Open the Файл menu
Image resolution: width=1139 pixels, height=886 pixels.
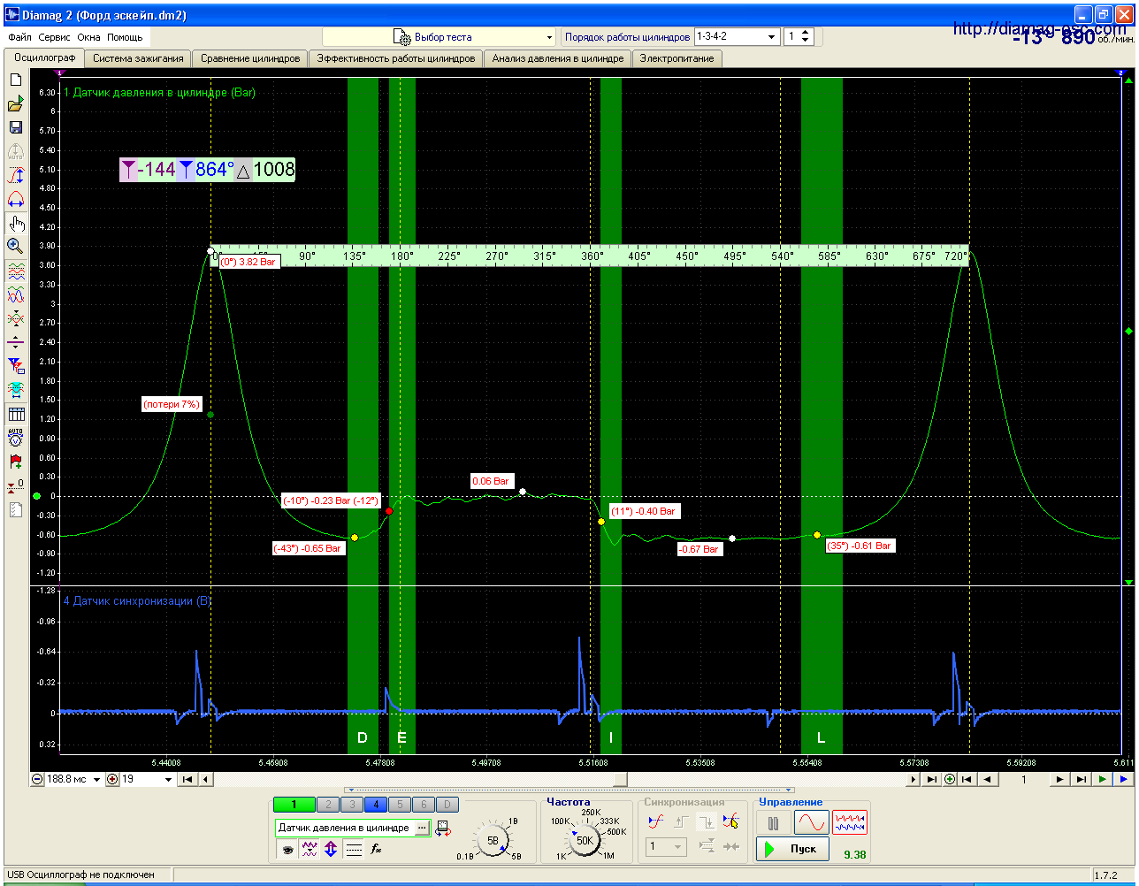[19, 37]
